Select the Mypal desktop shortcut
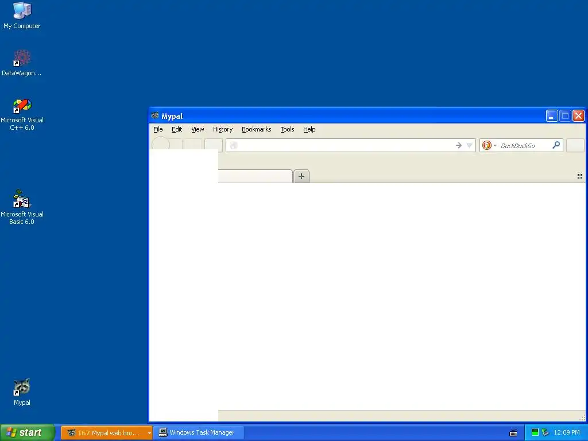This screenshot has height=441, width=588. (x=22, y=392)
